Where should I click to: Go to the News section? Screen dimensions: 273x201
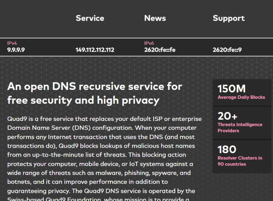pyautogui.click(x=155, y=18)
